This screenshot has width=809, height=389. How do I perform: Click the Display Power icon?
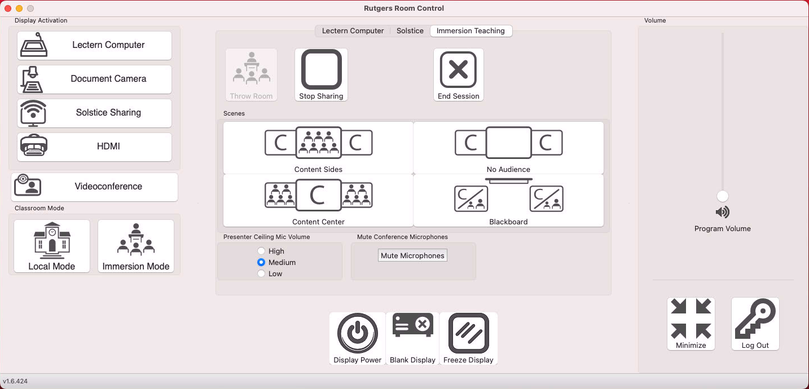tap(357, 334)
